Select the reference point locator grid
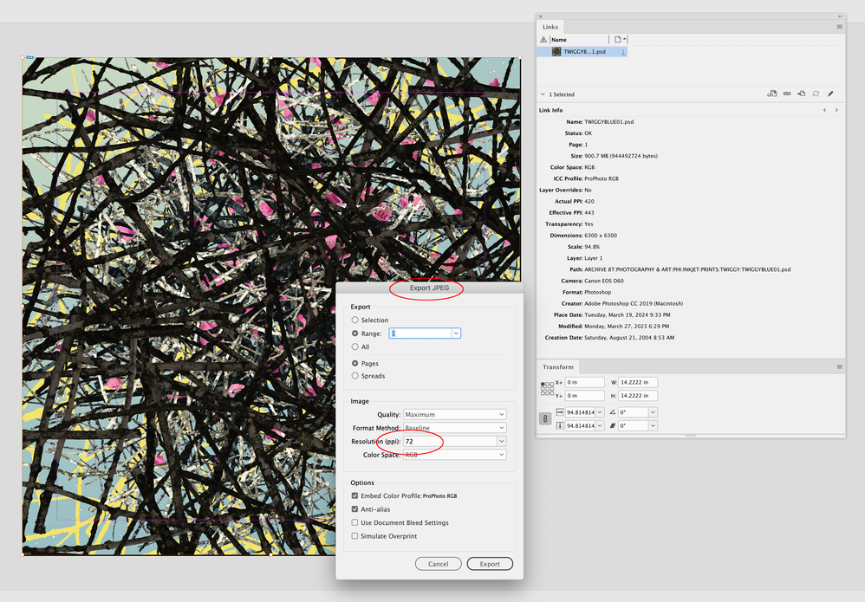Viewport: 865px width, 602px height. tap(547, 389)
